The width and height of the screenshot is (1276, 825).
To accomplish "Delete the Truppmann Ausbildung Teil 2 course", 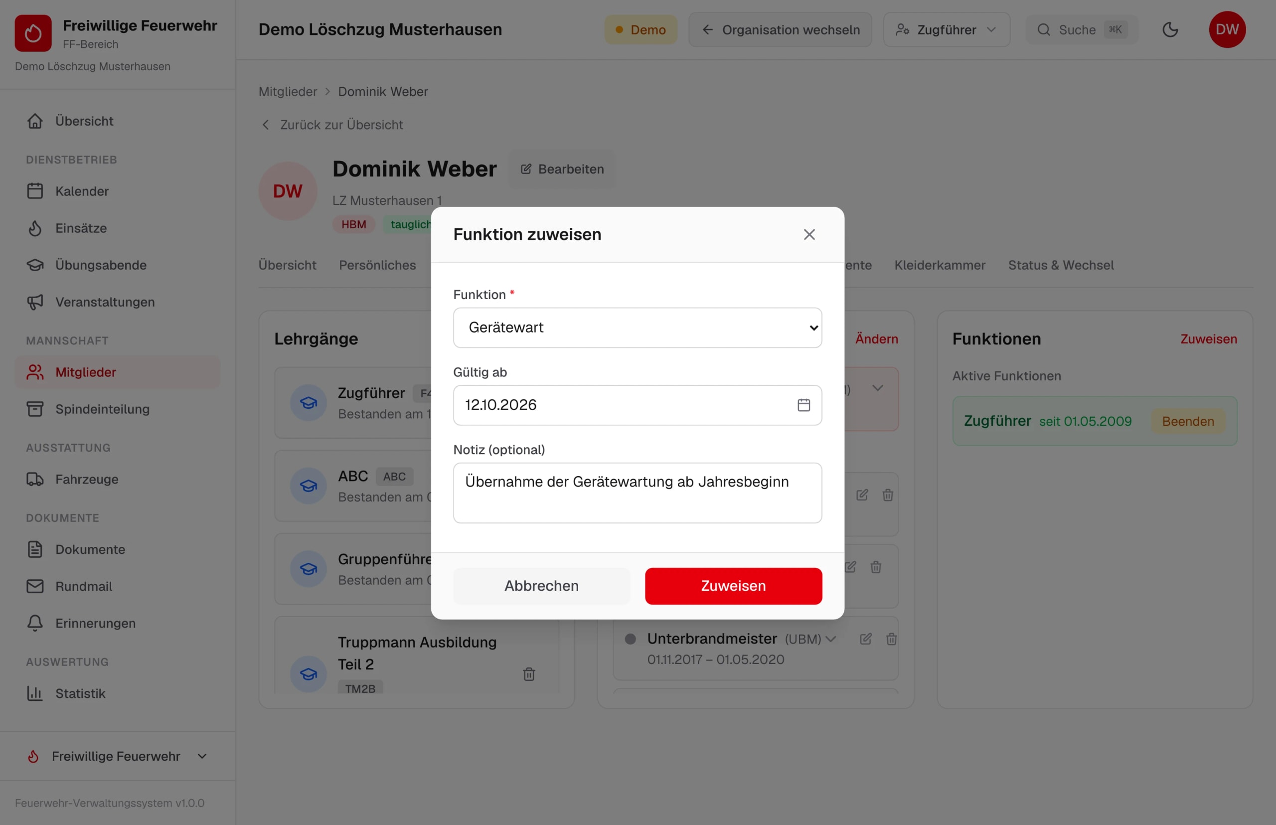I will (529, 674).
